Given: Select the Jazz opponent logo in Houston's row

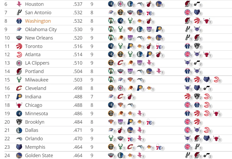Looking at the screenshot, I should click(x=197, y=4).
